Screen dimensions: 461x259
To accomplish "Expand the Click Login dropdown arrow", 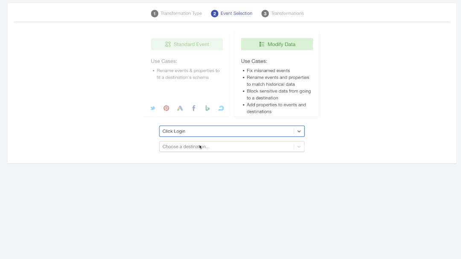I will (299, 131).
